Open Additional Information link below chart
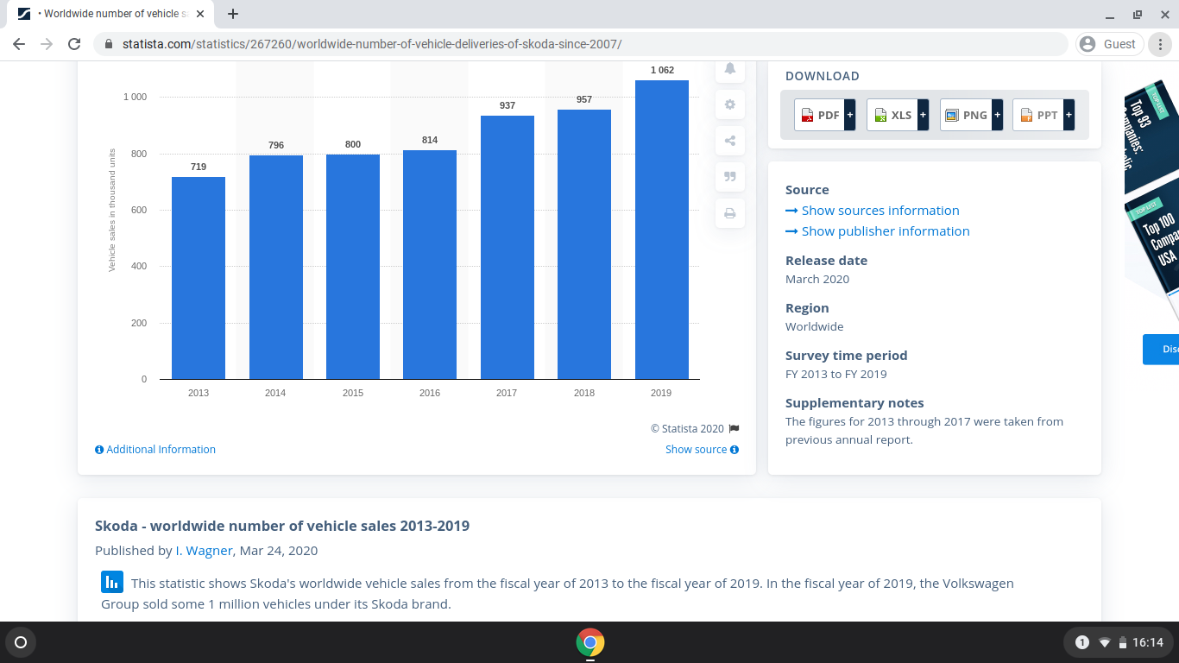The width and height of the screenshot is (1179, 663). 155,450
